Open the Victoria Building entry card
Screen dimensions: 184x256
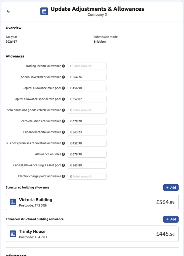[x=92, y=202]
